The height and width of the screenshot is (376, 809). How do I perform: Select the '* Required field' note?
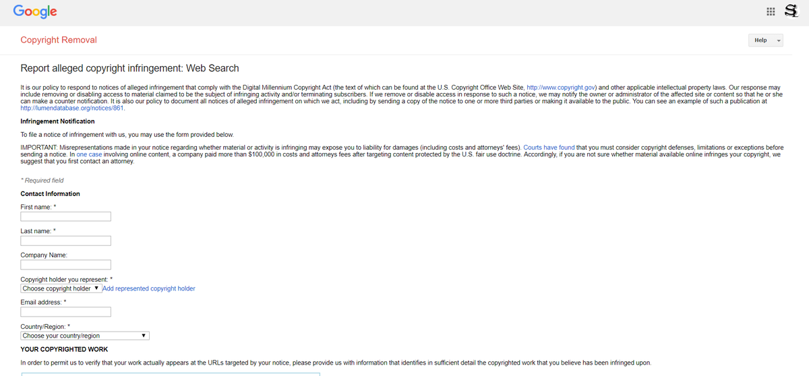coord(42,181)
